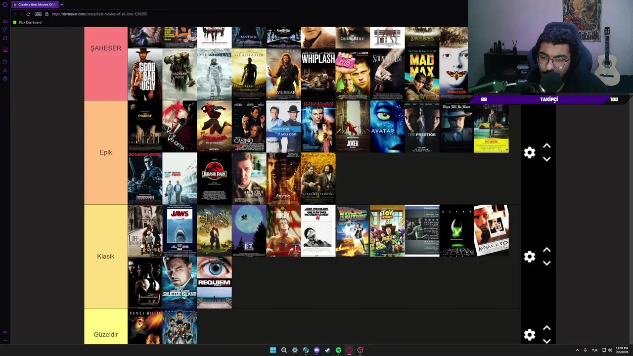Select the Whiplash movie poster
The width and height of the screenshot is (633, 356).
[318, 74]
